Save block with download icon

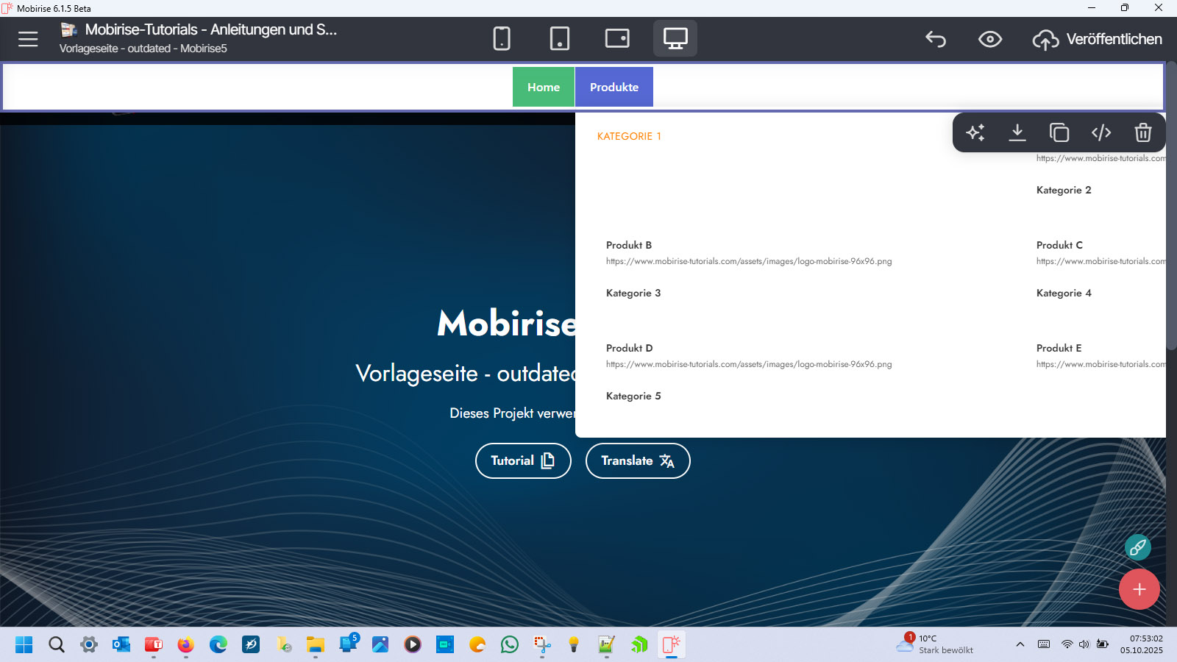click(1017, 132)
